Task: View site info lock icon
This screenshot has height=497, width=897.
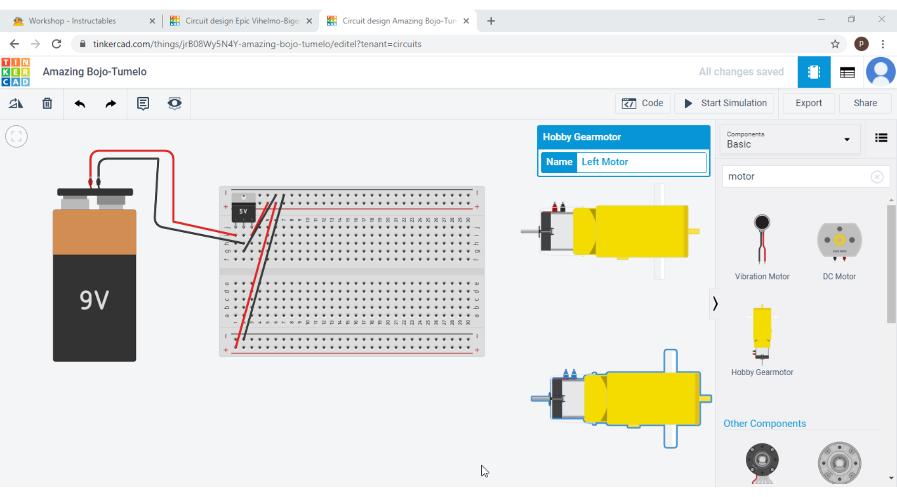Action: pos(82,44)
